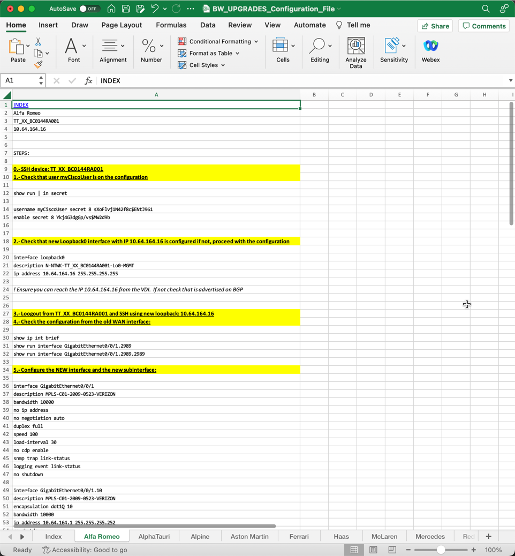Click the Copy icon
The height and width of the screenshot is (556, 515).
38,53
